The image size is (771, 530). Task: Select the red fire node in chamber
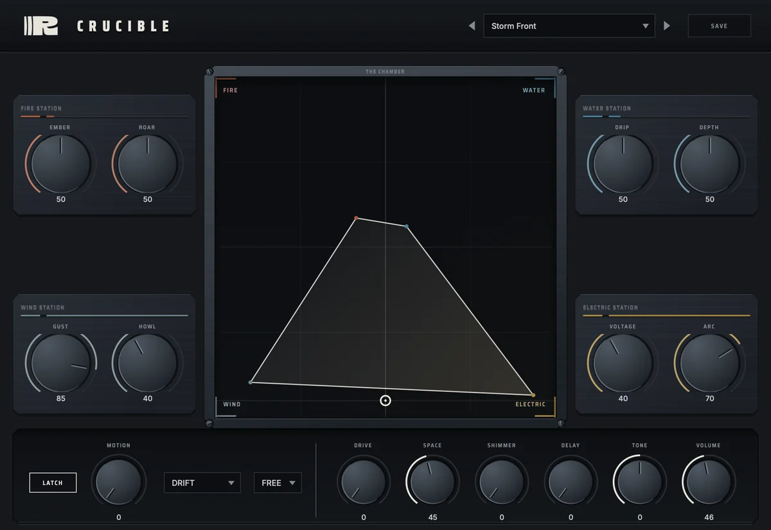click(x=356, y=218)
